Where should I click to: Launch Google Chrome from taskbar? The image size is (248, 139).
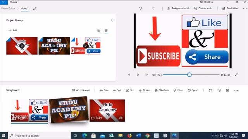coord(147,136)
